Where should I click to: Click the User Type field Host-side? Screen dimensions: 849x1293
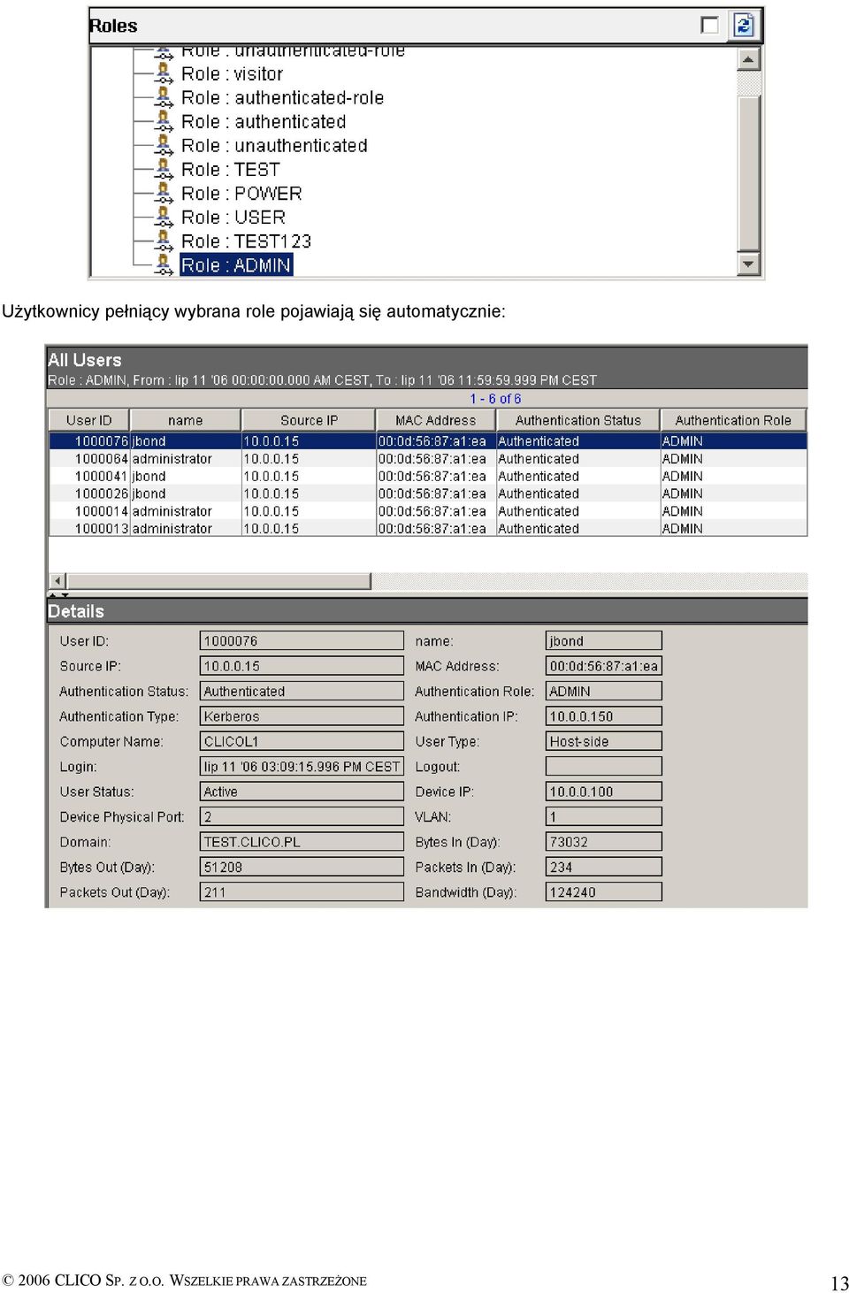click(603, 741)
